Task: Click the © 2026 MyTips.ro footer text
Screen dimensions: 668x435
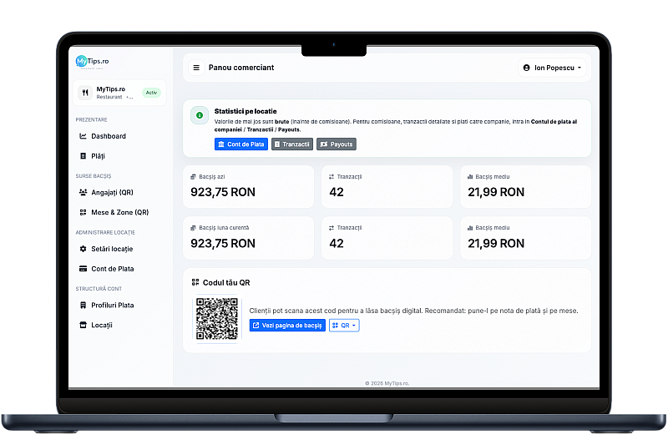Action: point(387,383)
